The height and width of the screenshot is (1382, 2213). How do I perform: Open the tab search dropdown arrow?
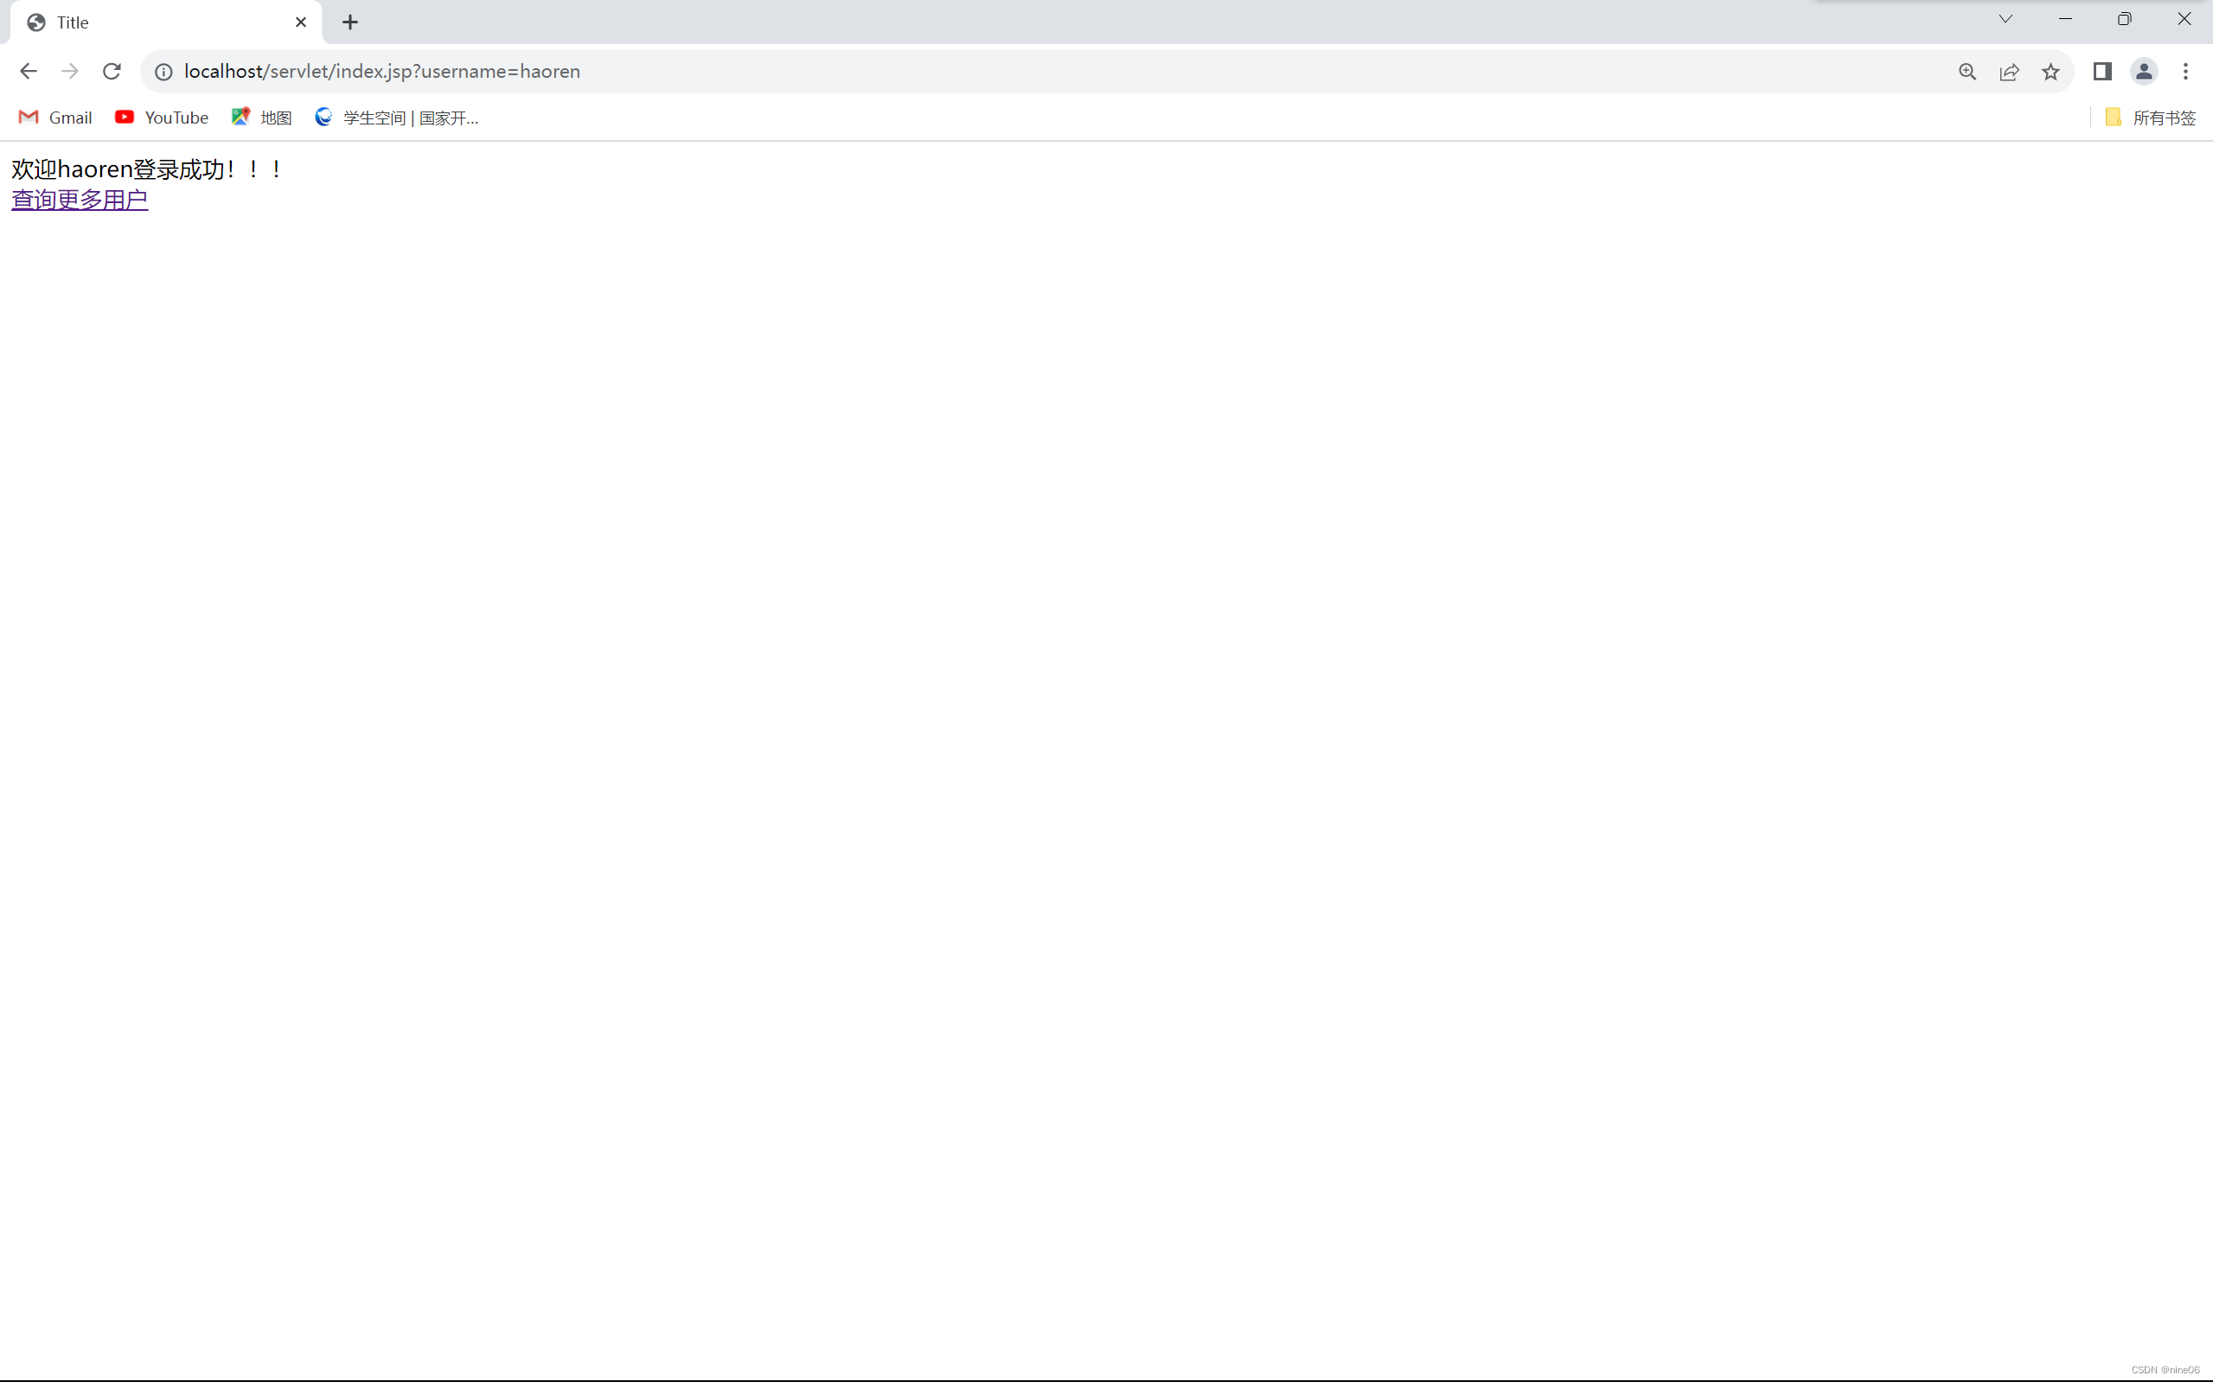click(x=2005, y=18)
